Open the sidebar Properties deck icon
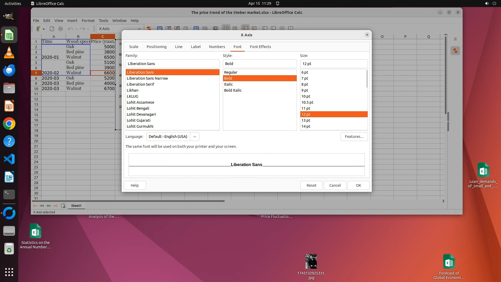 (455, 51)
